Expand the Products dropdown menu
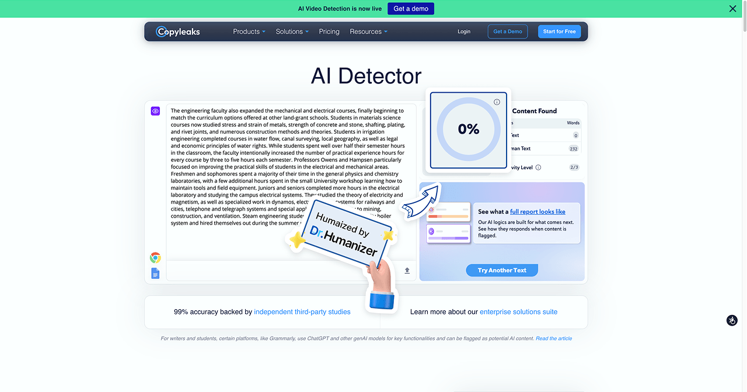747x392 pixels. (x=249, y=32)
